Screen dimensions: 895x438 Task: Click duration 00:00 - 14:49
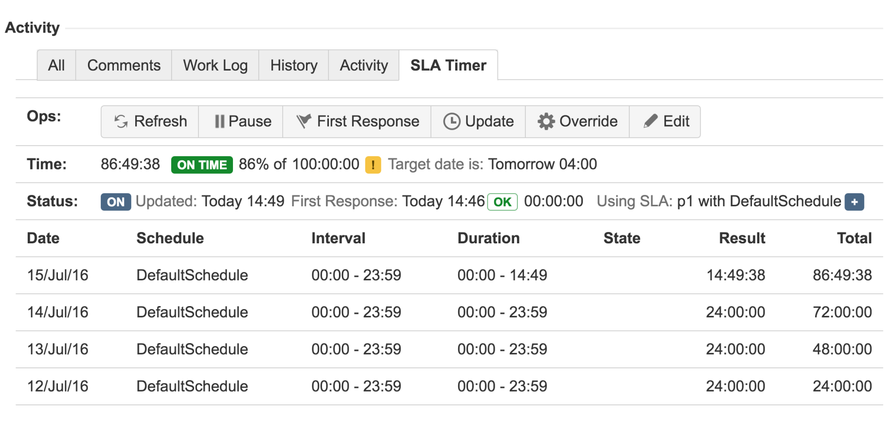[x=502, y=275]
